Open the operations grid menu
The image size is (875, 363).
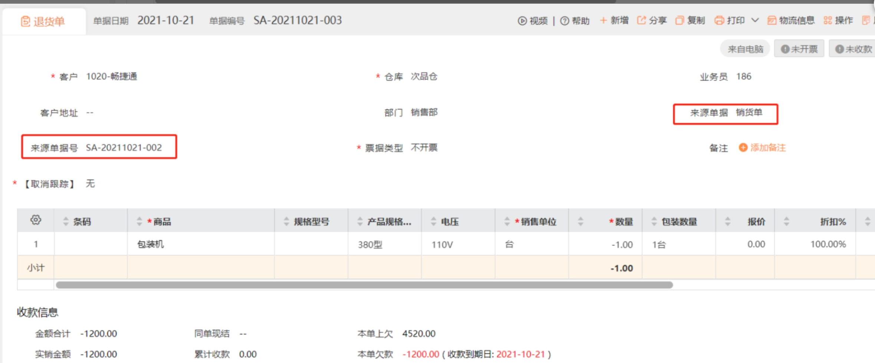tap(838, 20)
